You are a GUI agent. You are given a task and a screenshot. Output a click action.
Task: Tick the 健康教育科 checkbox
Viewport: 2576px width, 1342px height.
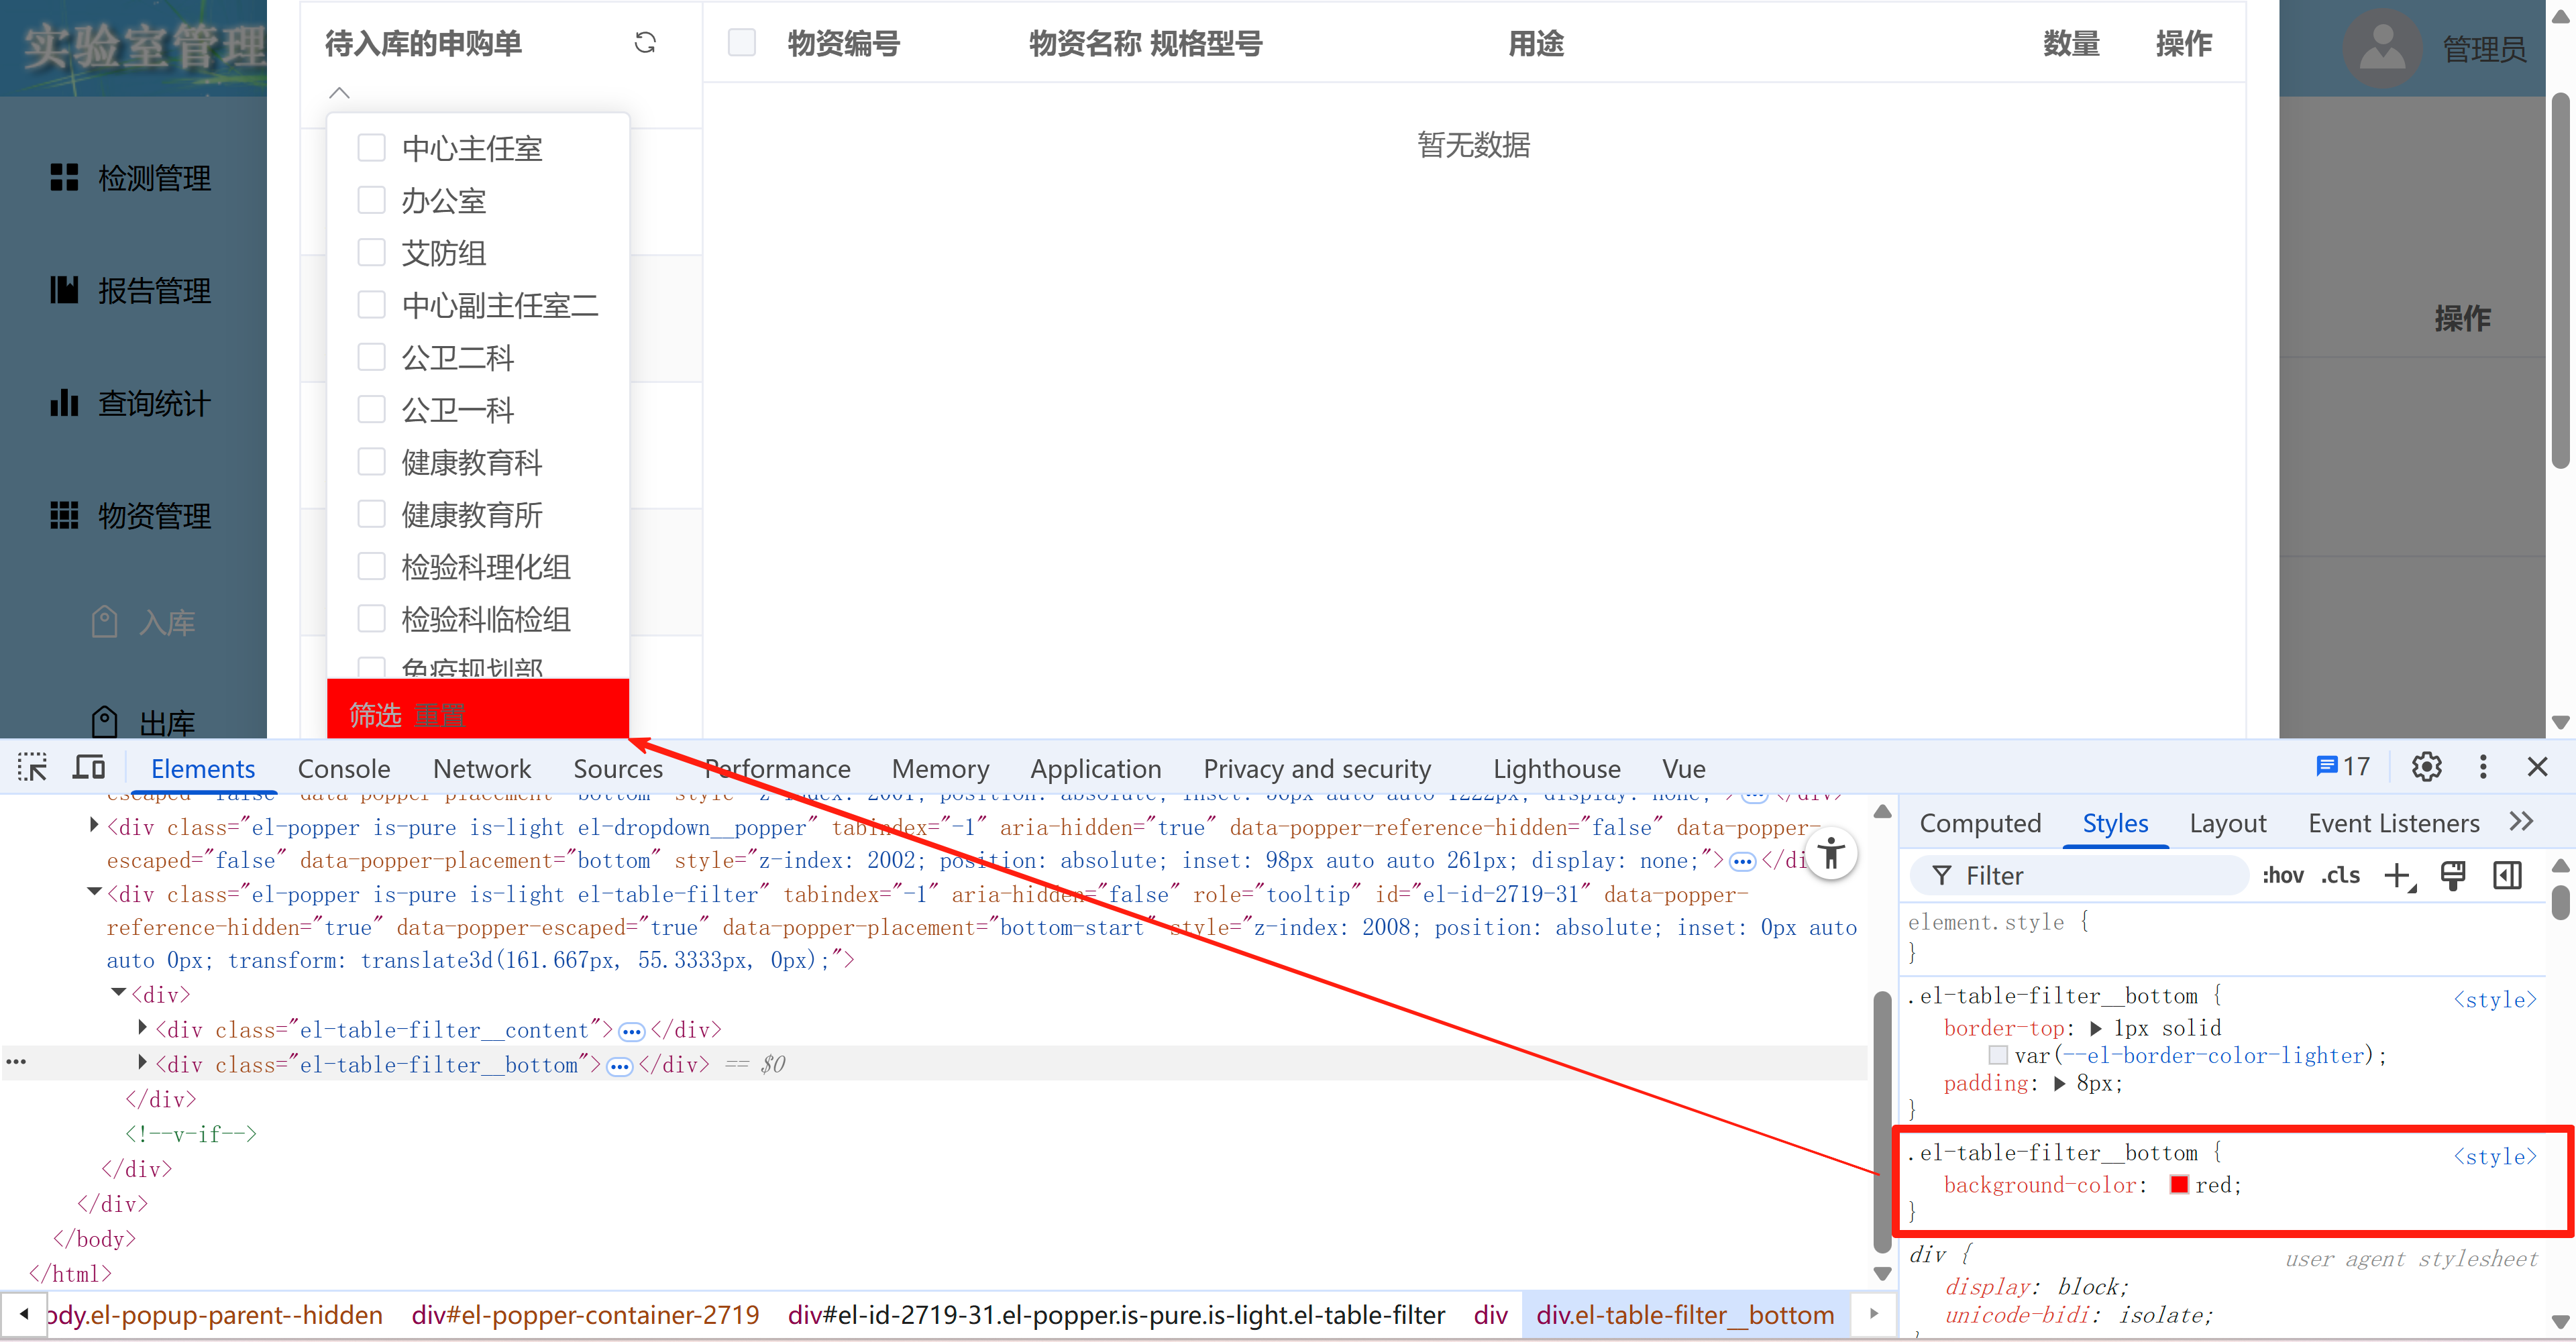click(371, 462)
